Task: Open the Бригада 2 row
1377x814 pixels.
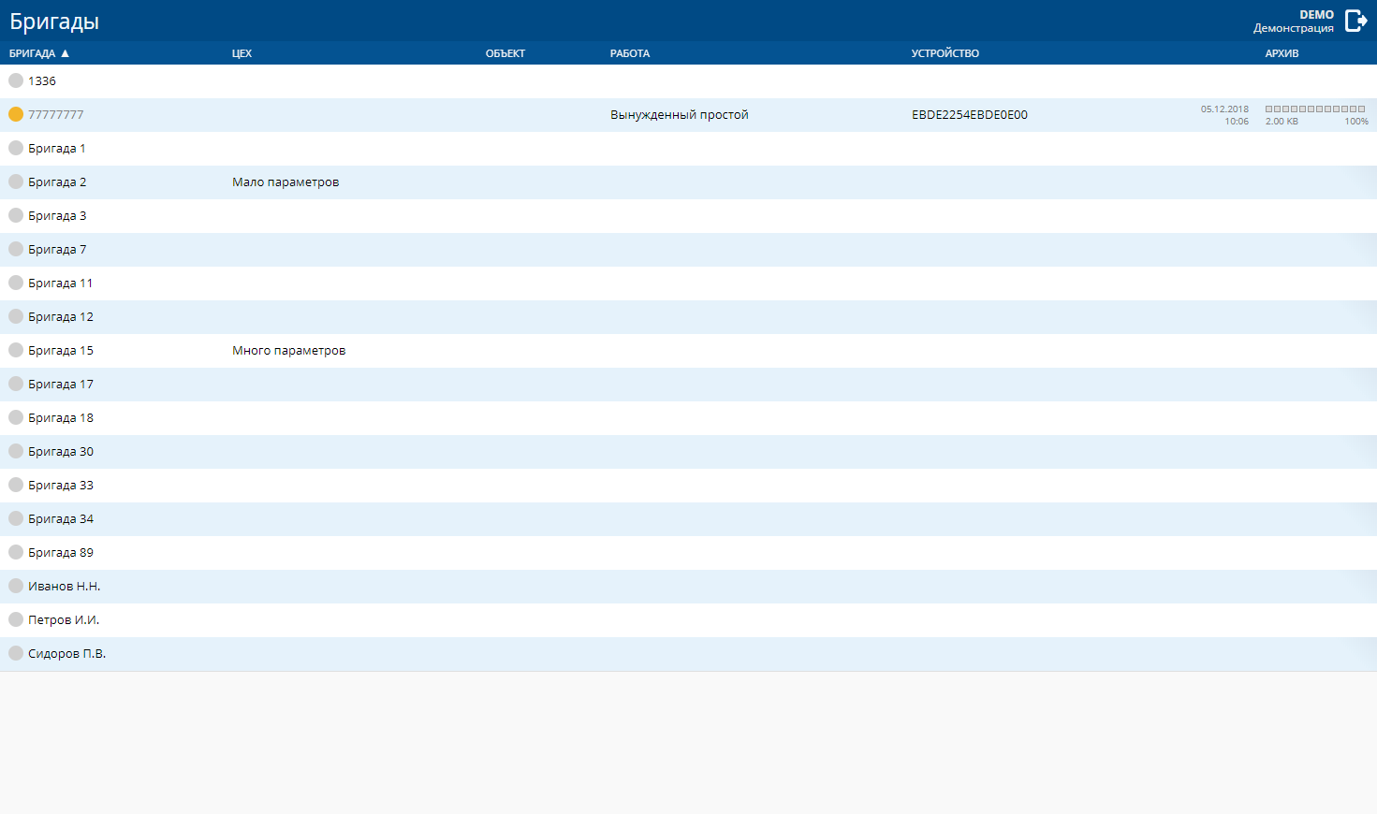Action: tap(57, 182)
